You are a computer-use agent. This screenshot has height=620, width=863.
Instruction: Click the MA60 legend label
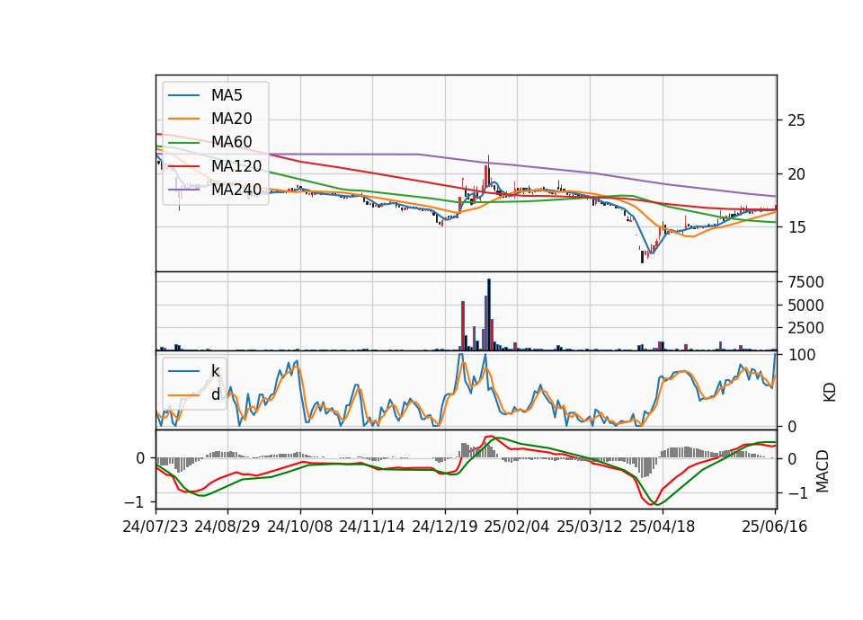pyautogui.click(x=231, y=143)
